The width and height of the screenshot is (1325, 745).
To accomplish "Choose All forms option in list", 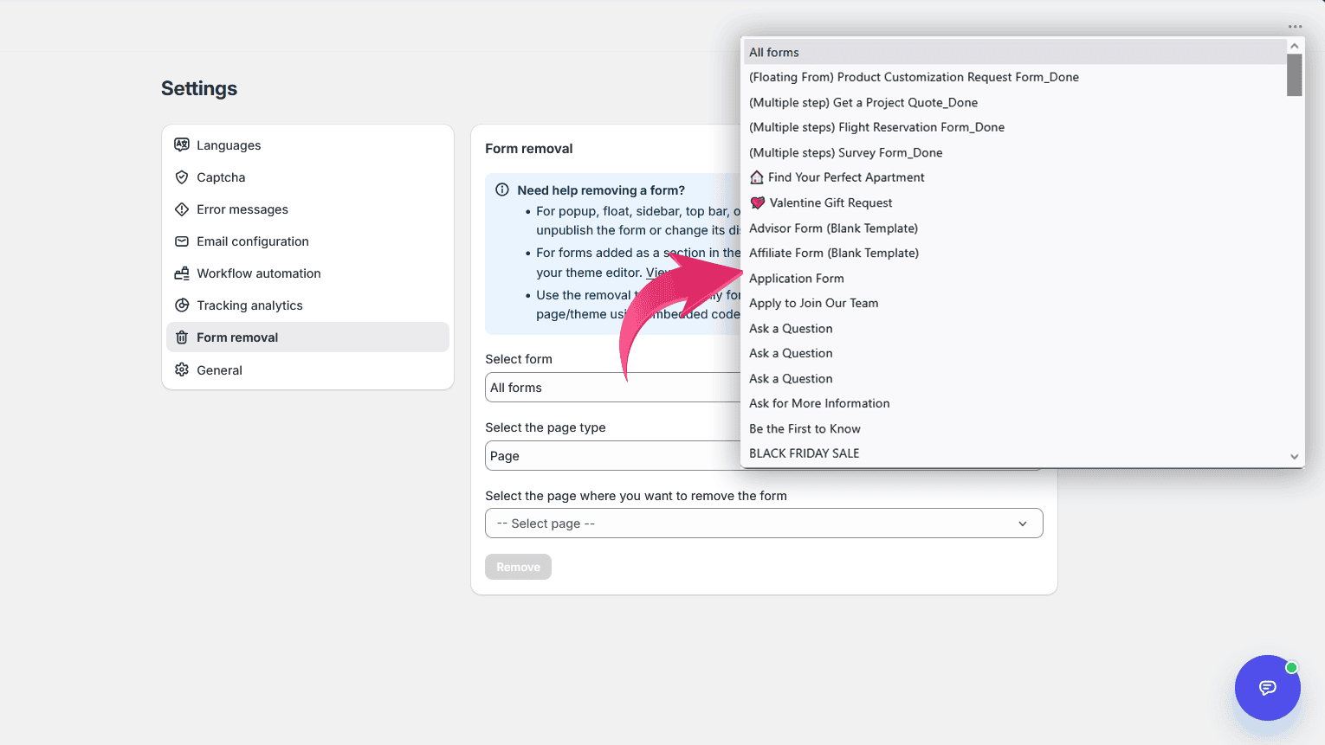I will point(1014,52).
